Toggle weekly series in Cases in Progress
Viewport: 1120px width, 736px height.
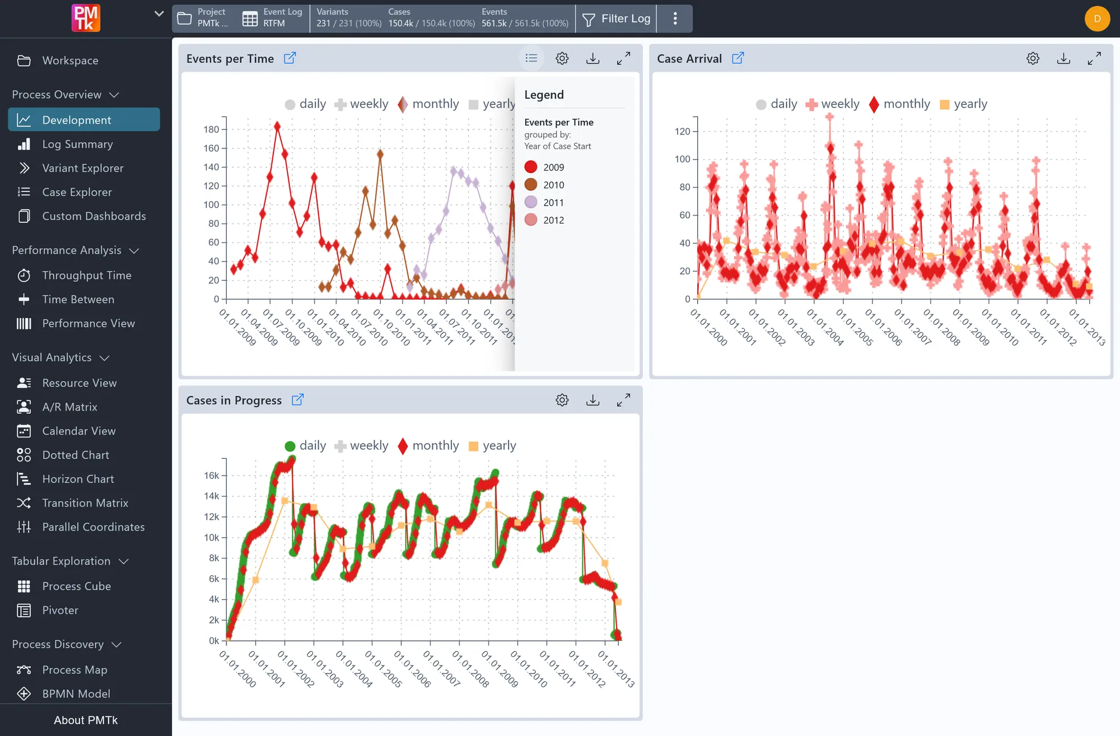point(361,446)
